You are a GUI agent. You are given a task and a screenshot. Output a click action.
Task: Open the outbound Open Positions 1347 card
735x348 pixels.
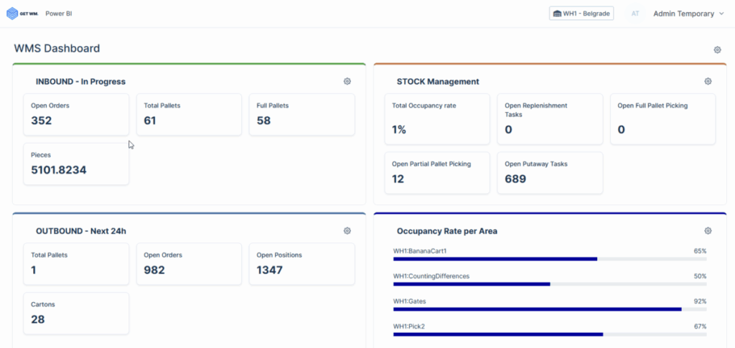[301, 263]
